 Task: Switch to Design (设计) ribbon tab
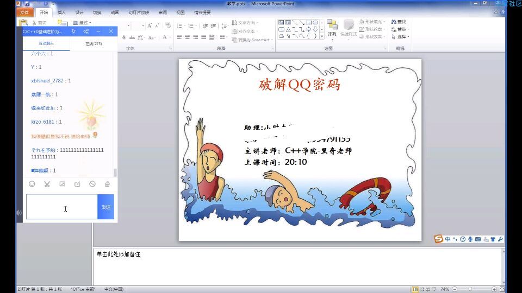[x=79, y=12]
